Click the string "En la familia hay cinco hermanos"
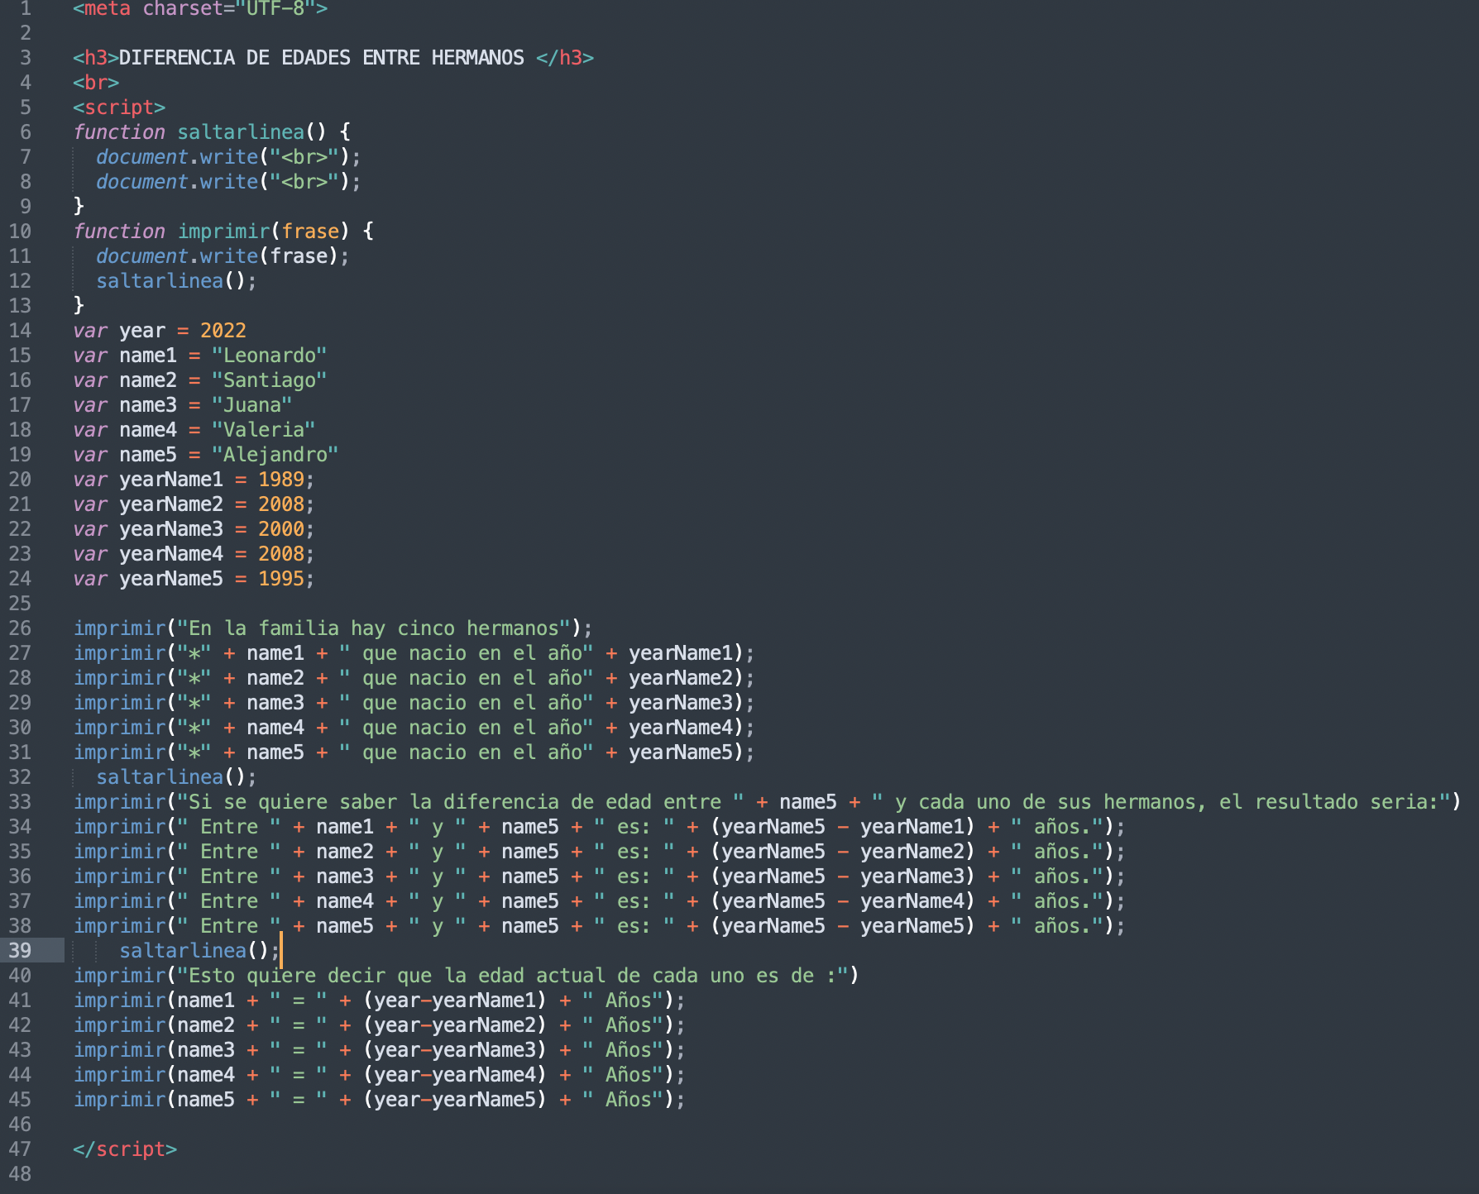The width and height of the screenshot is (1479, 1194). tap(374, 628)
